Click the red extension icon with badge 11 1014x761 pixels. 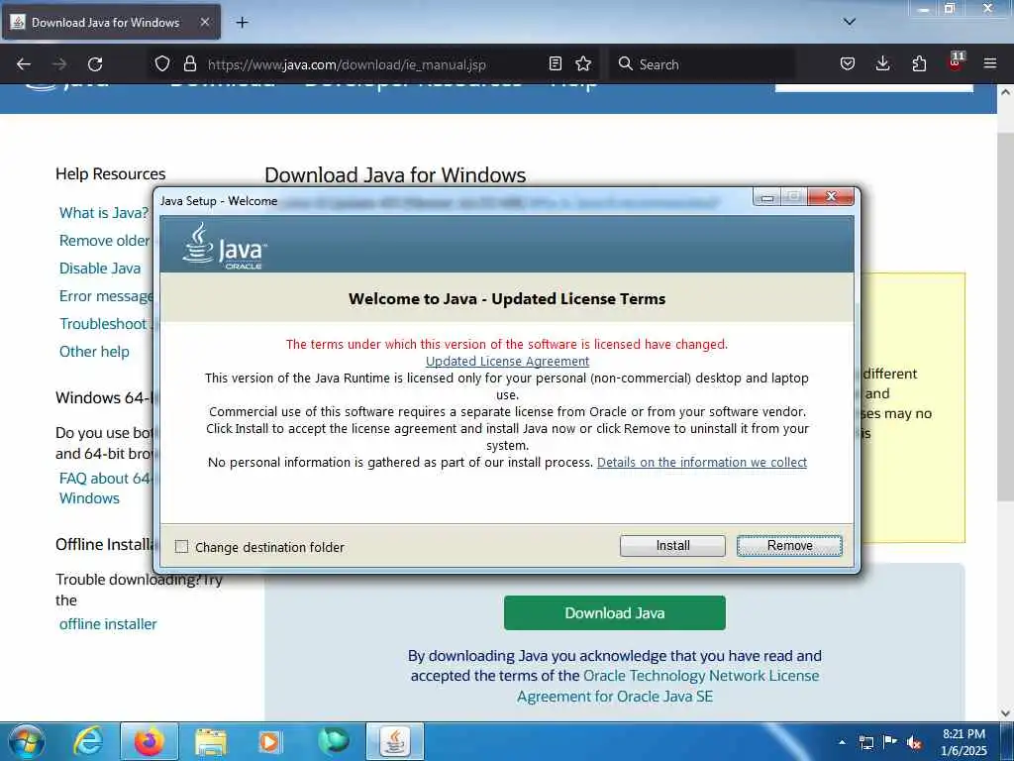[956, 62]
